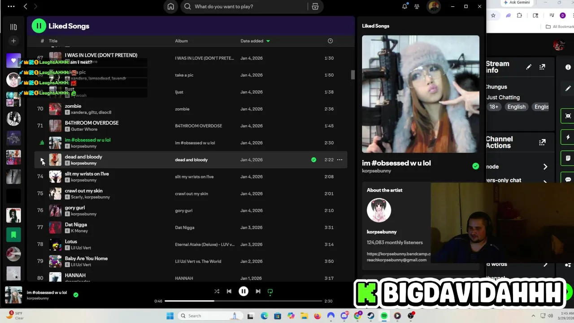Expand the 'mode' chevron in Channel Actions
This screenshot has width=574, height=323.
click(545, 166)
